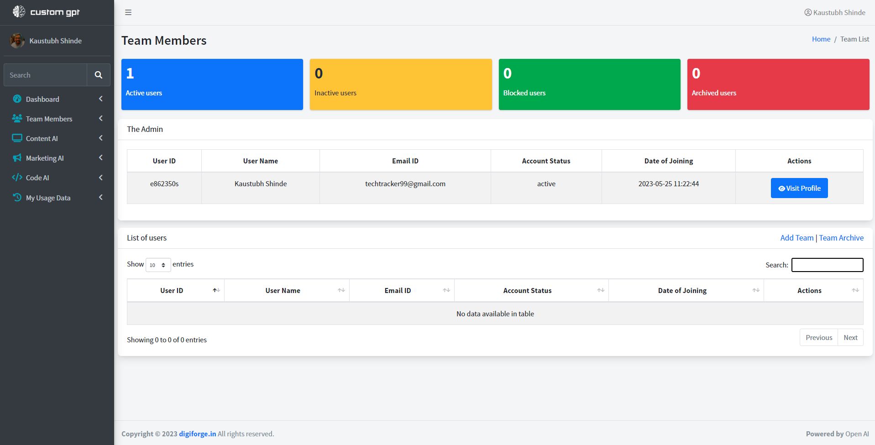
Task: Click the hamburger menu toggle icon
Action: coord(128,12)
